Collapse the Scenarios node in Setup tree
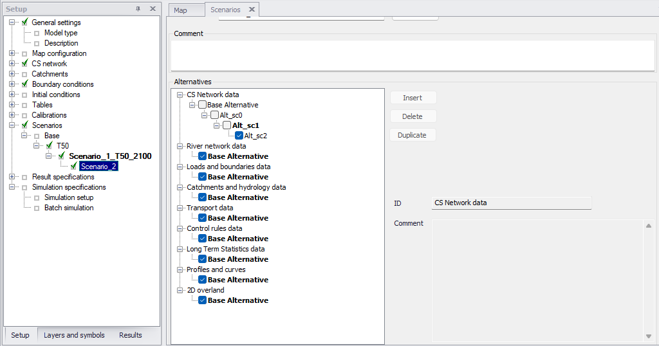The width and height of the screenshot is (659, 346). click(12, 125)
